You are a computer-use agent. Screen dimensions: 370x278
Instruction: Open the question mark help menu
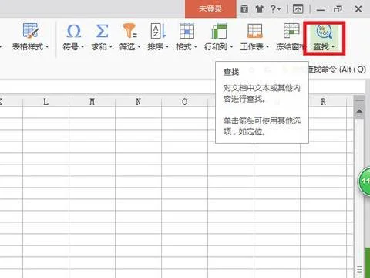[x=275, y=9]
